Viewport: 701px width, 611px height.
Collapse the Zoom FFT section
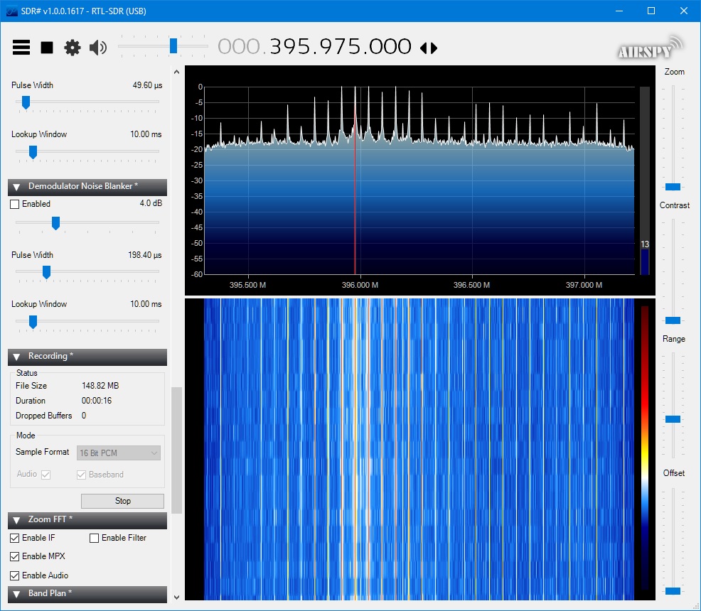(16, 520)
